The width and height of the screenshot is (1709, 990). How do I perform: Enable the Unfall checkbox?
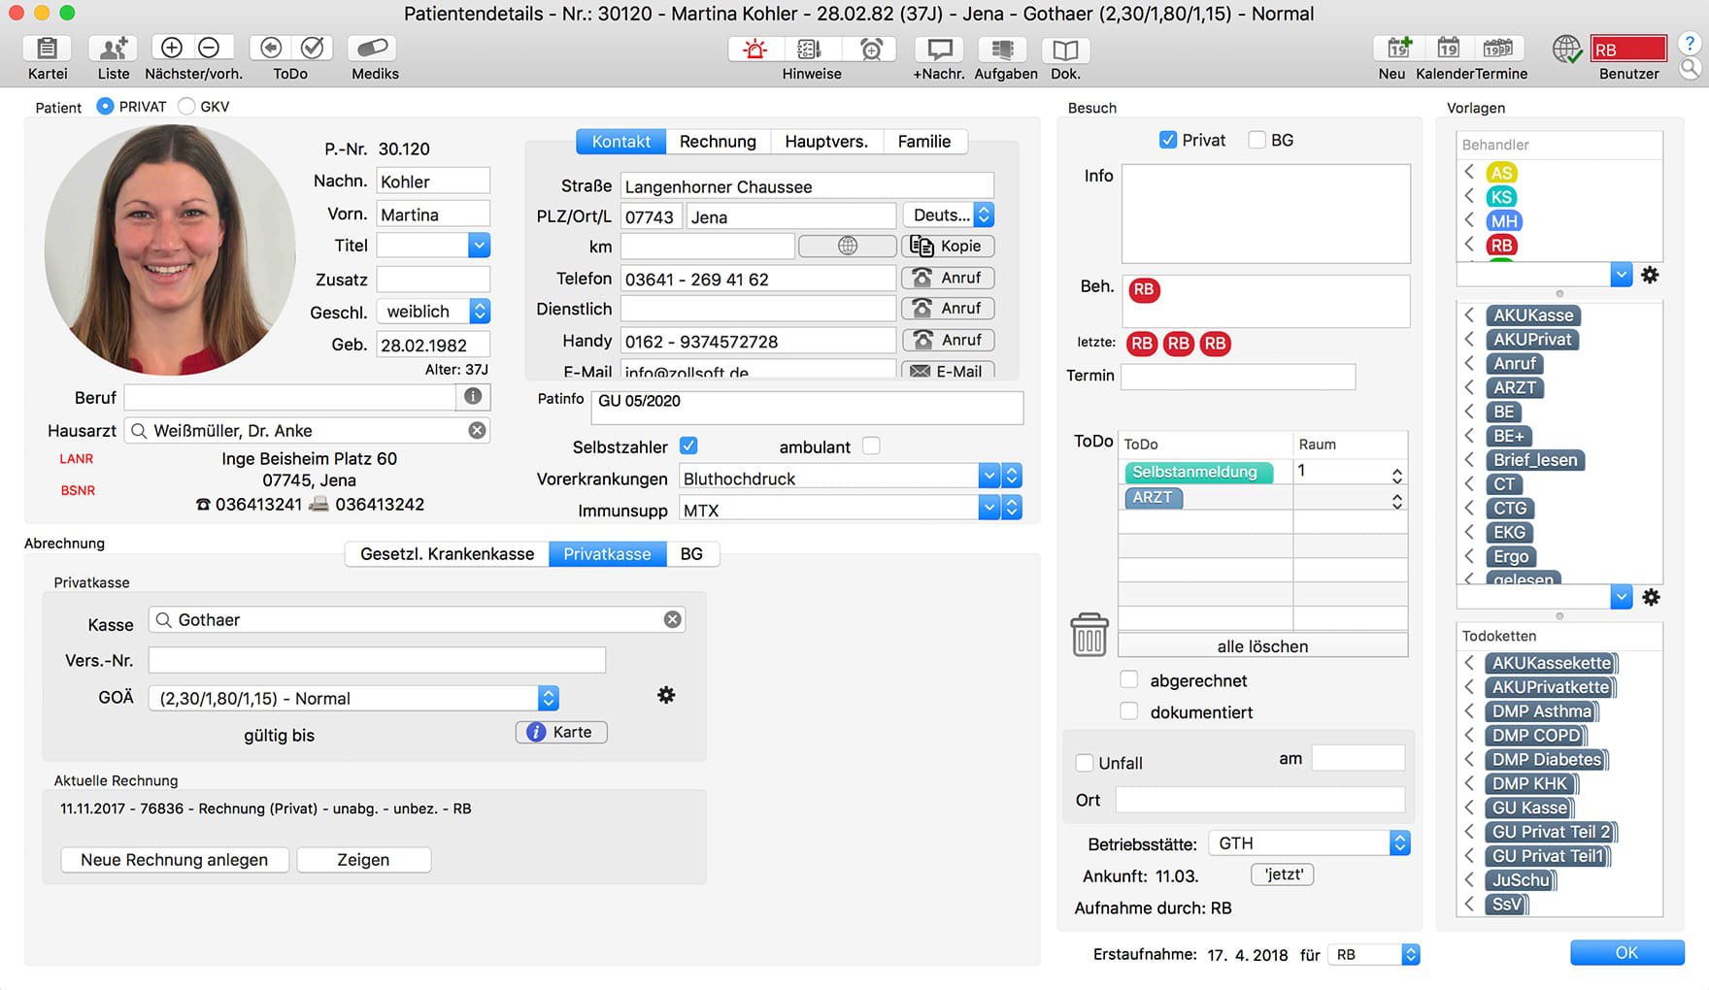(1085, 763)
